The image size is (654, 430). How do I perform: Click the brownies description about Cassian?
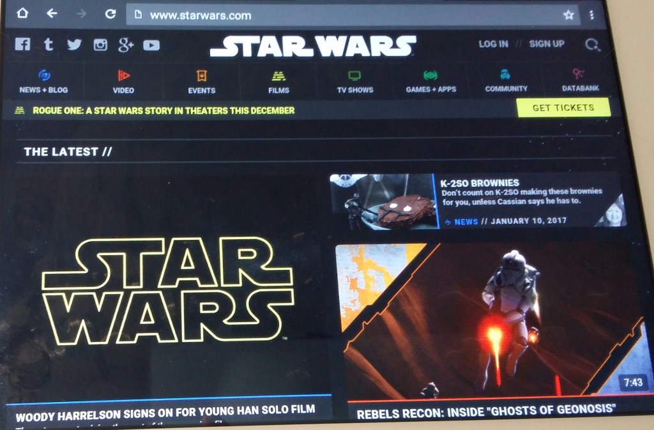coord(522,196)
